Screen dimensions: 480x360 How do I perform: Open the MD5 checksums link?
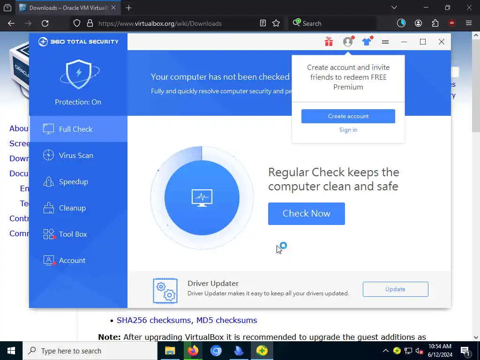tap(226, 320)
